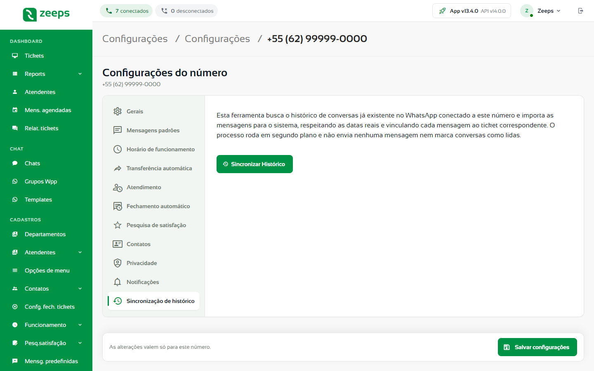The height and width of the screenshot is (371, 594).
Task: Expand the Funcionamento submenu chevron
Action: pyautogui.click(x=80, y=325)
